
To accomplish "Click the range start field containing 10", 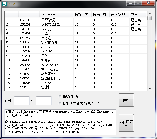I will click(x=22, y=101).
